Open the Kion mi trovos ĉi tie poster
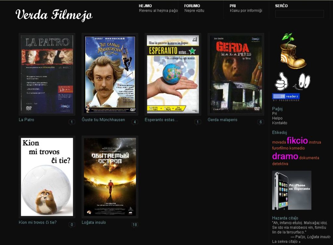 click(x=47, y=177)
